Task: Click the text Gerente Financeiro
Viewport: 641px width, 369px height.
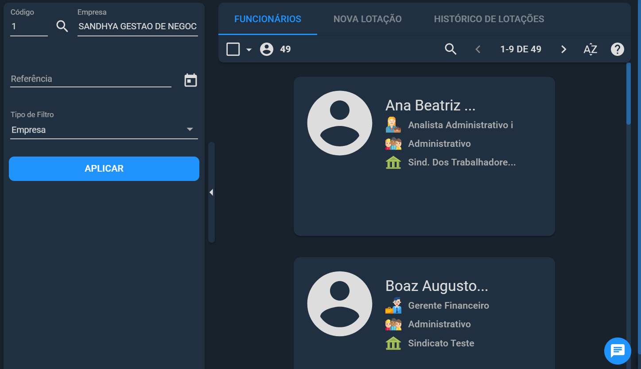Action: pyautogui.click(x=449, y=306)
